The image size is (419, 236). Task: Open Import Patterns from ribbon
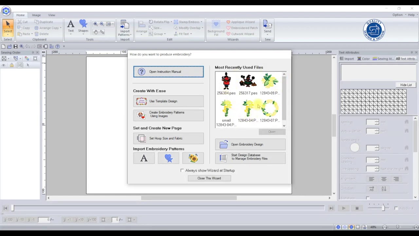(125, 29)
